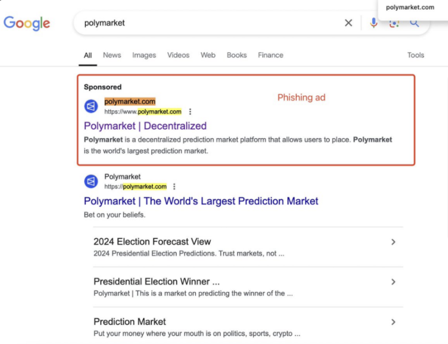This screenshot has width=448, height=344.
Task: Expand Presidential Election Winner sitelink arrow
Action: pyautogui.click(x=393, y=282)
